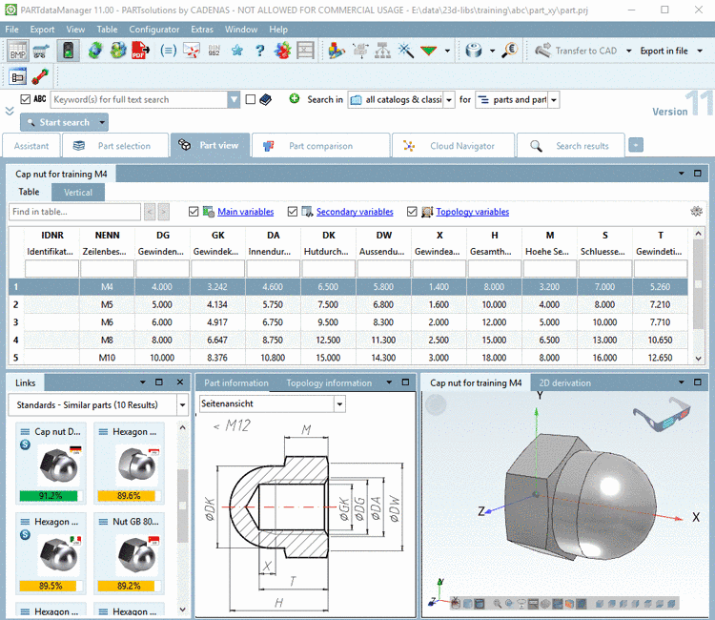Toggle the Secondary variables checkbox
The width and height of the screenshot is (715, 620).
pos(293,212)
